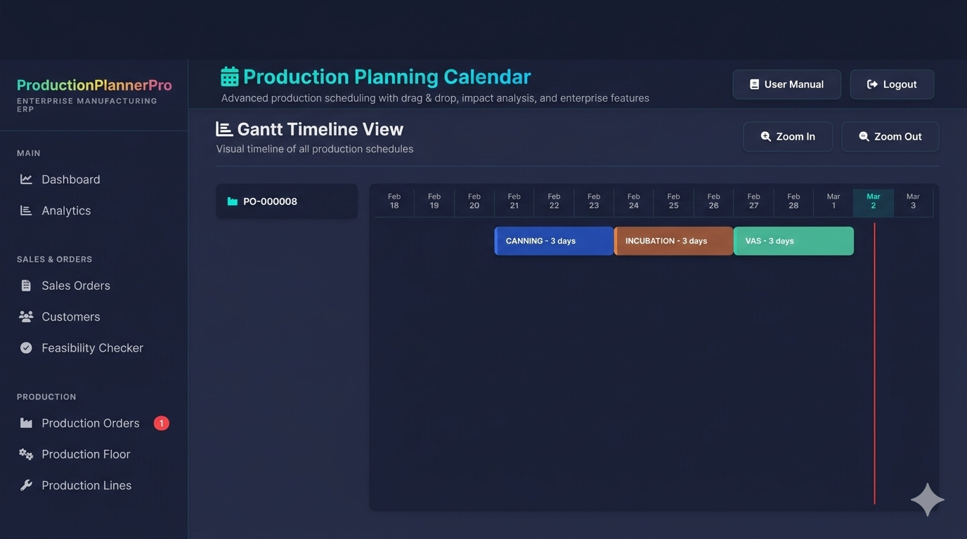Screen dimensions: 967x539
Task: Click the Feasibility Checker checkmark icon
Action: (x=26, y=347)
